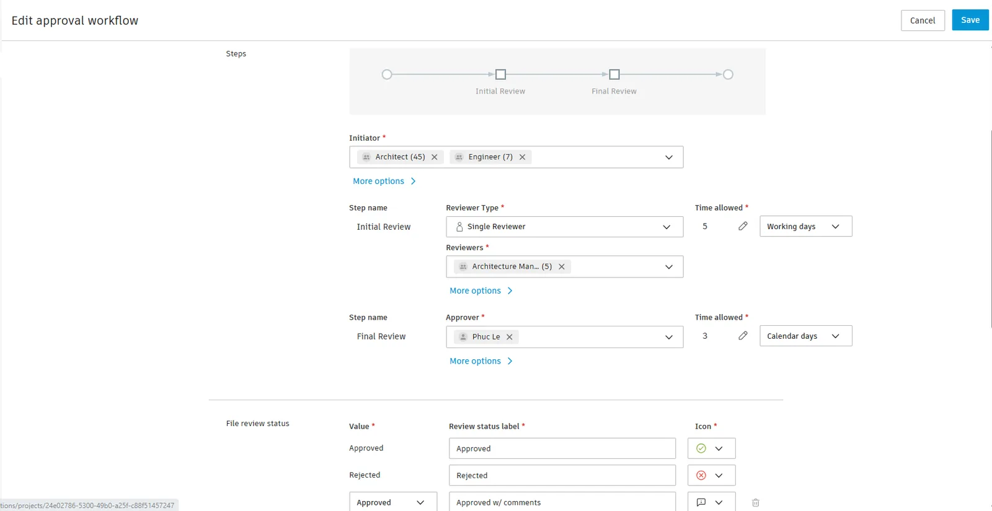Click the Save button
Image resolution: width=992 pixels, height=511 pixels.
(x=970, y=20)
